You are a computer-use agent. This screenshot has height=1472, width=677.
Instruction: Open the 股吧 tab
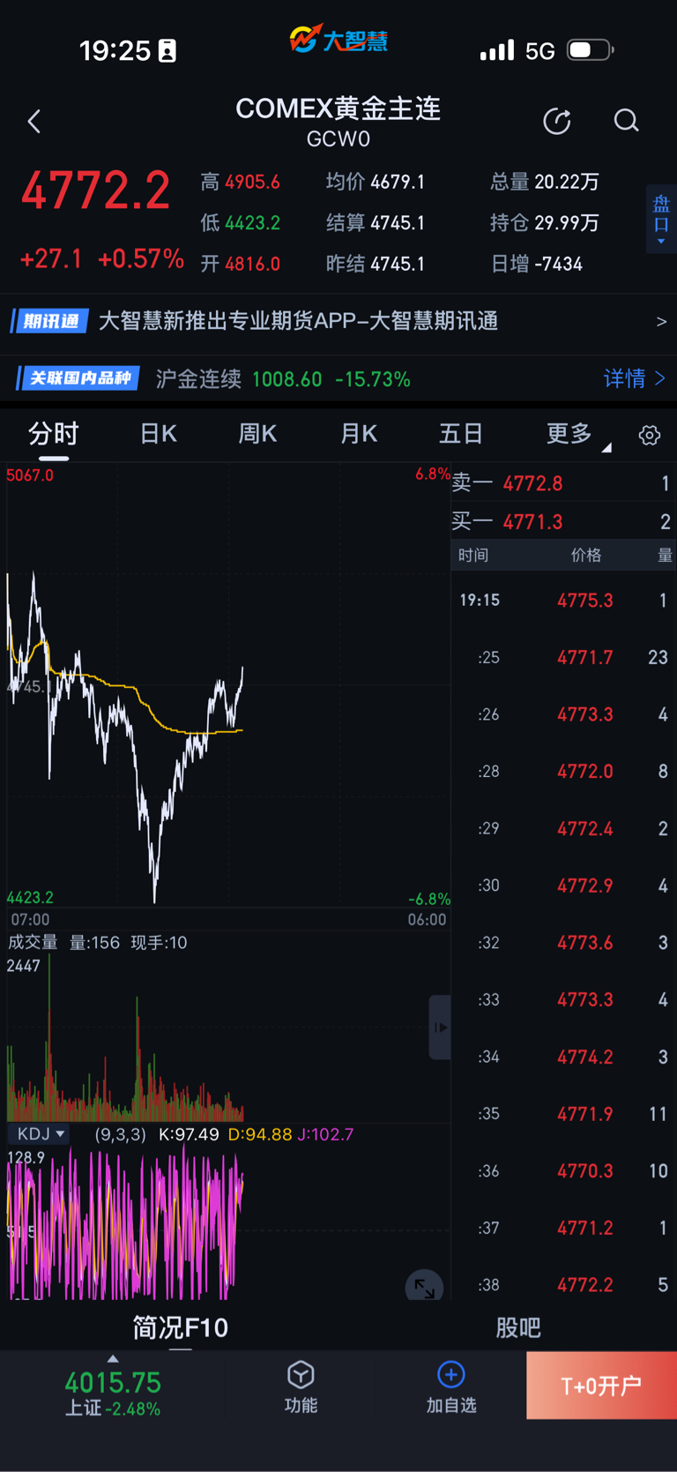[518, 1327]
